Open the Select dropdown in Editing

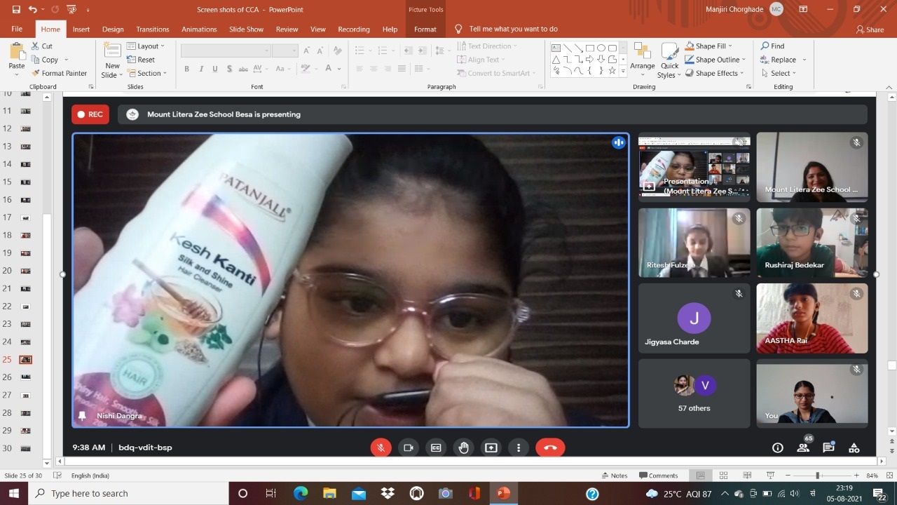pyautogui.click(x=779, y=73)
